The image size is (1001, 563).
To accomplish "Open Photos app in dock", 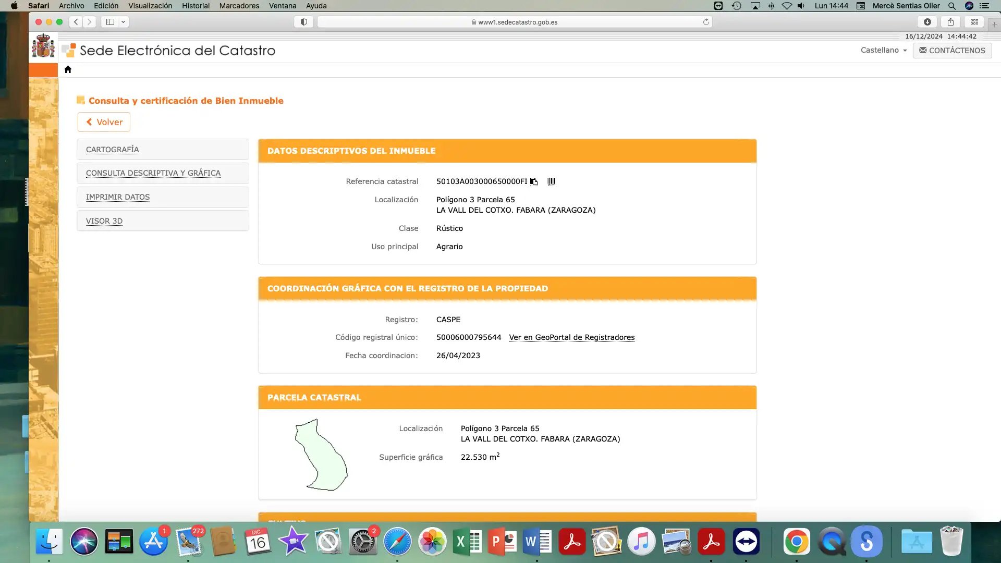I will pyautogui.click(x=432, y=542).
